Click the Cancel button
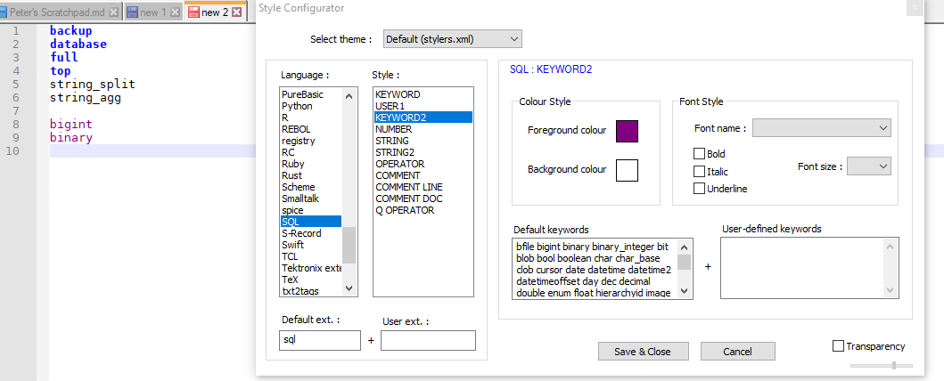 (737, 352)
